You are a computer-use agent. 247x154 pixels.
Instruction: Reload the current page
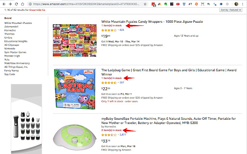point(18,3)
